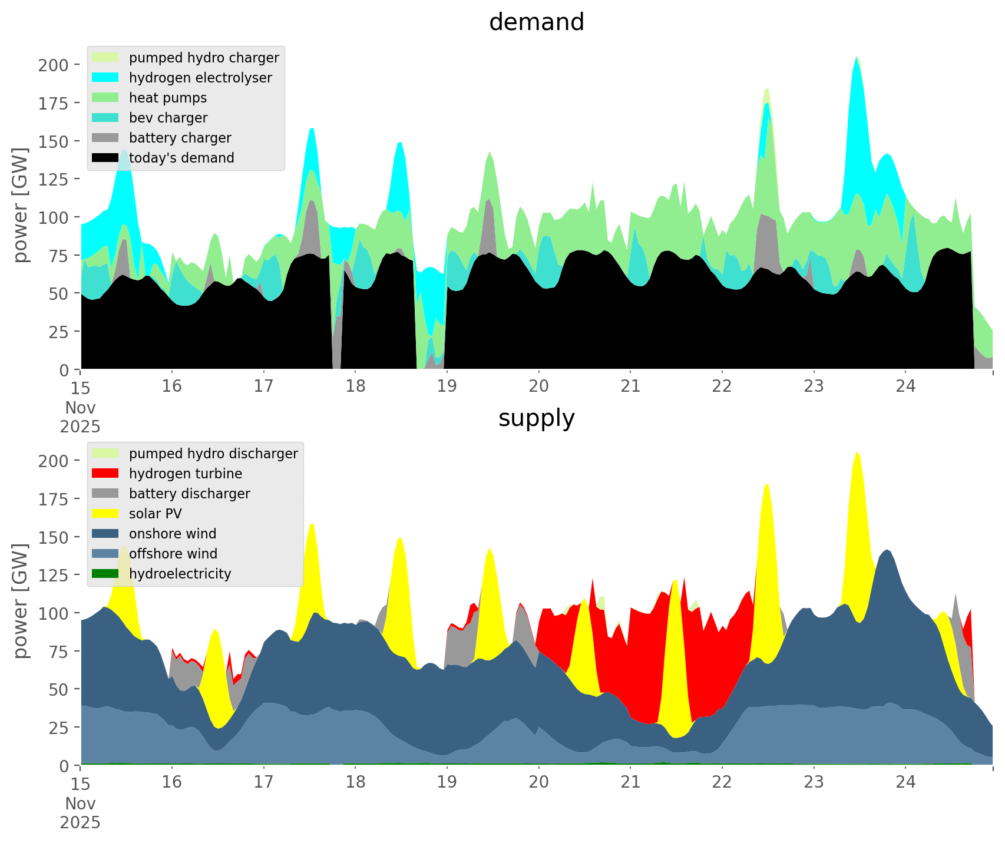This screenshot has height=843, width=1005.
Task: Click the dark blue onshore wind swatch
Action: tap(105, 534)
